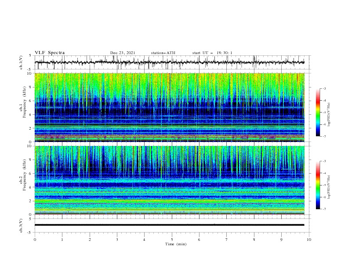Click the '2' kHz tick on ch.1 axis
Screen dimensions: 348x269
(x=31, y=128)
